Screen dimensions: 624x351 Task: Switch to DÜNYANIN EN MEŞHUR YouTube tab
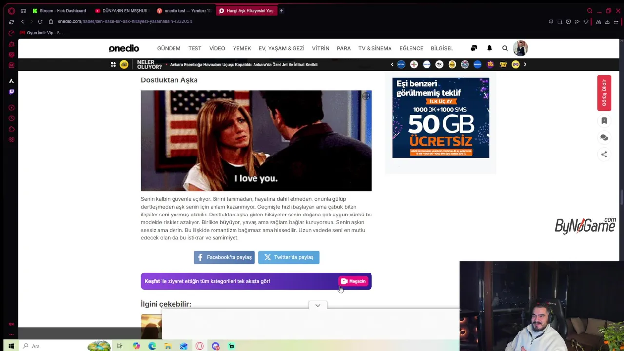(121, 11)
